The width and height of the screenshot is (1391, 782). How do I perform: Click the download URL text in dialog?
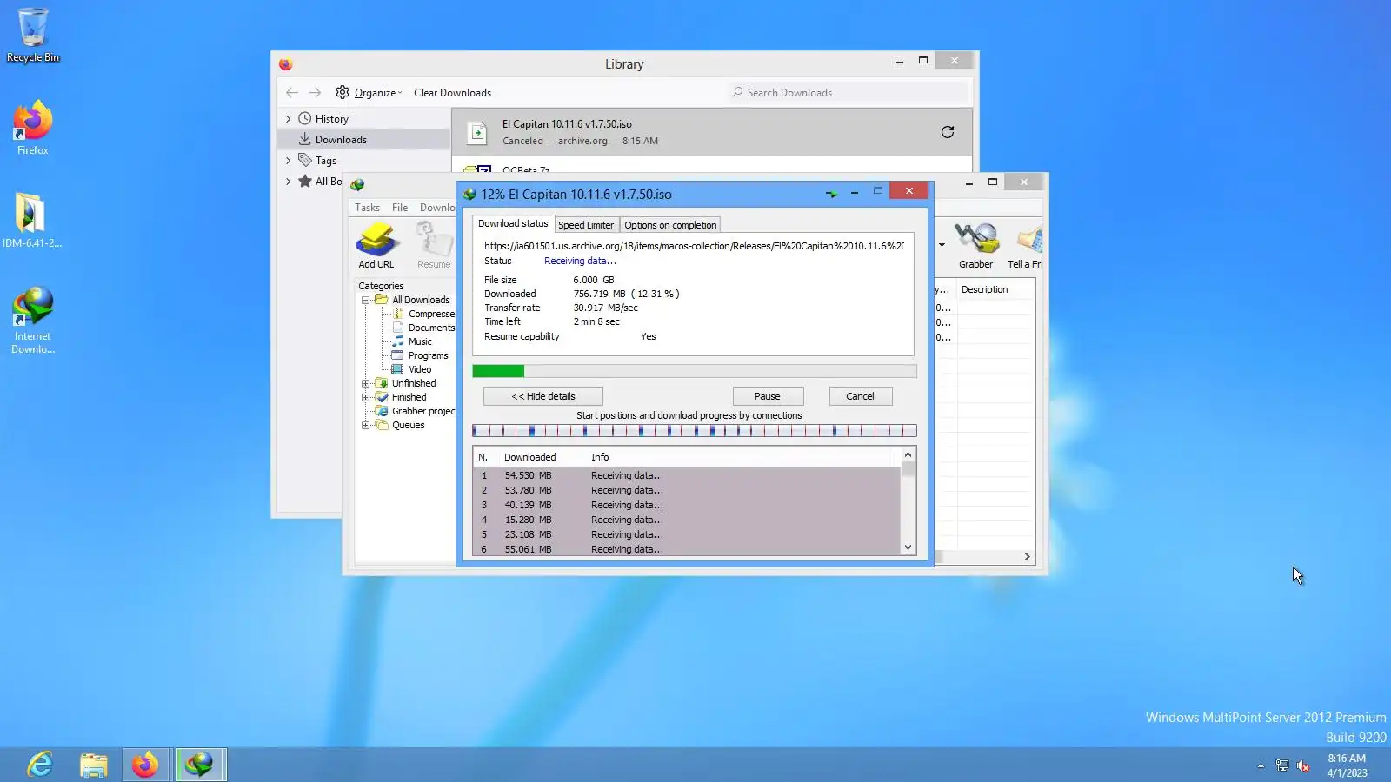(694, 246)
